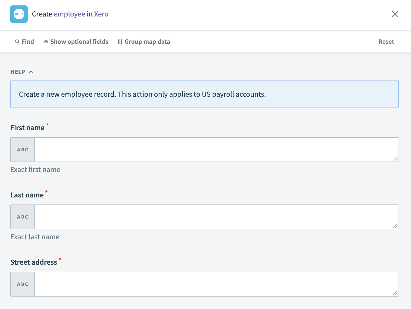Click the resize handle of the First name field
411x309 pixels.
point(396,159)
